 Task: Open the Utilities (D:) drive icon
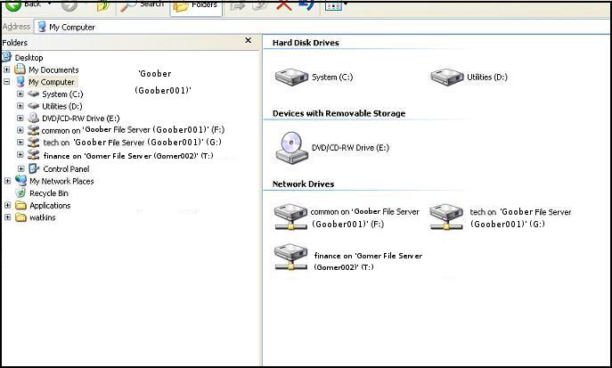446,77
